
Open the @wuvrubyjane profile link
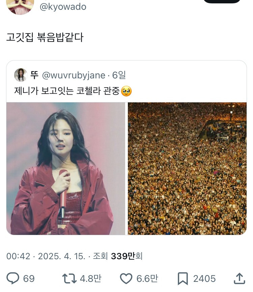pyautogui.click(x=74, y=75)
